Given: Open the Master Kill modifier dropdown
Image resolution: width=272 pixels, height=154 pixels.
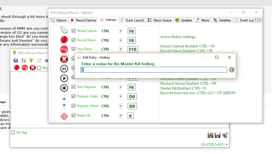Looking at the screenshot, I should (x=121, y=116).
